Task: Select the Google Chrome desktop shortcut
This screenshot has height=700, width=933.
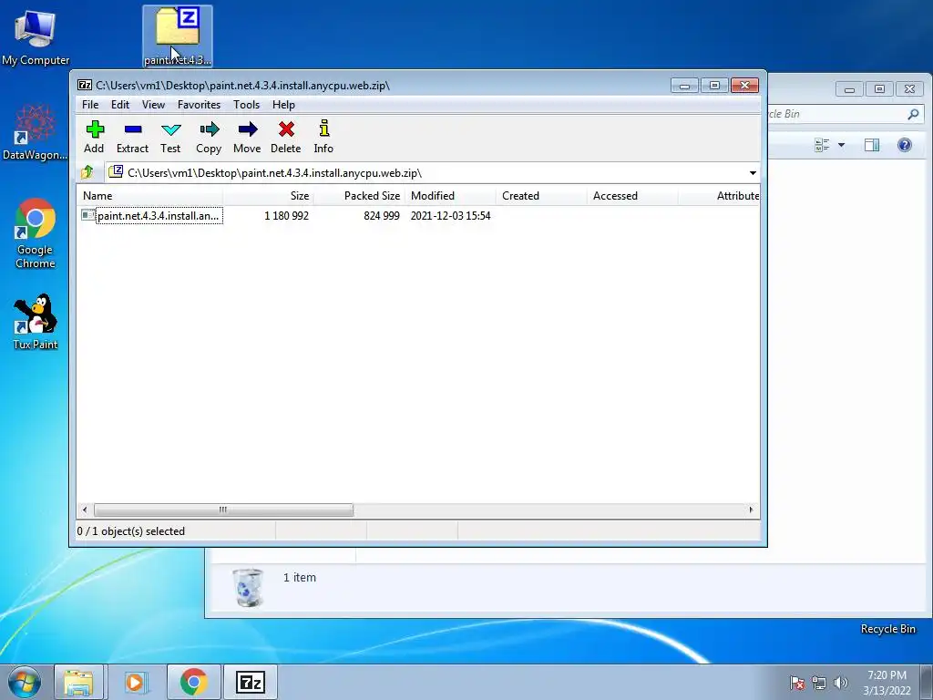Action: (36, 233)
